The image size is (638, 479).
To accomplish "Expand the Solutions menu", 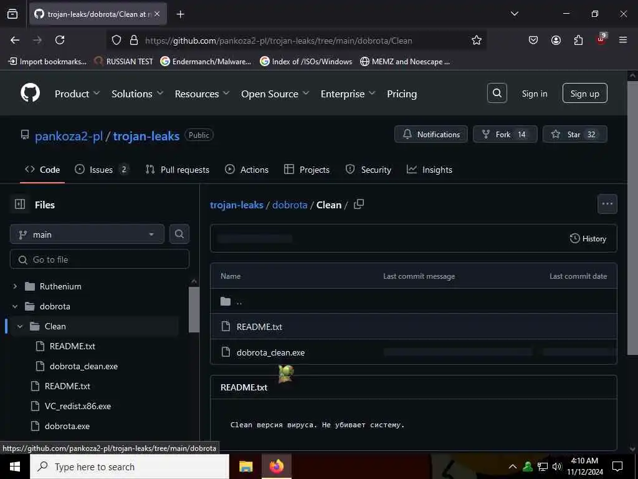I will pos(138,94).
